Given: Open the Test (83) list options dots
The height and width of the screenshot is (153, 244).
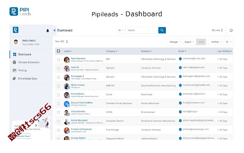Looking at the screenshot, I should [x=67, y=41].
